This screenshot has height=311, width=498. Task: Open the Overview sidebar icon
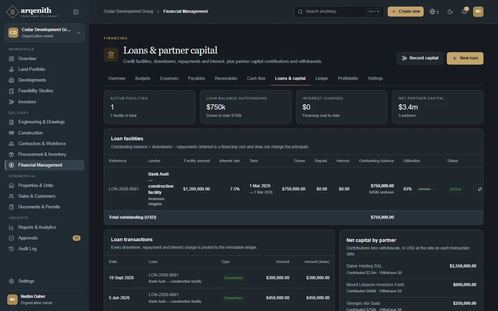(x=11, y=59)
